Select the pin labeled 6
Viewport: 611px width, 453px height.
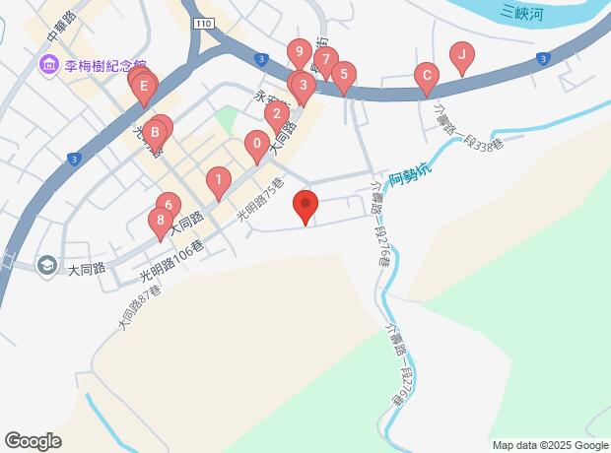coord(169,205)
